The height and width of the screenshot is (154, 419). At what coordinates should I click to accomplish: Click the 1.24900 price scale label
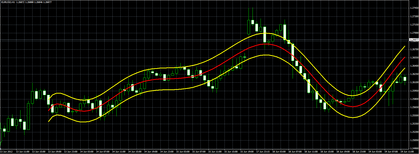tap(414, 149)
